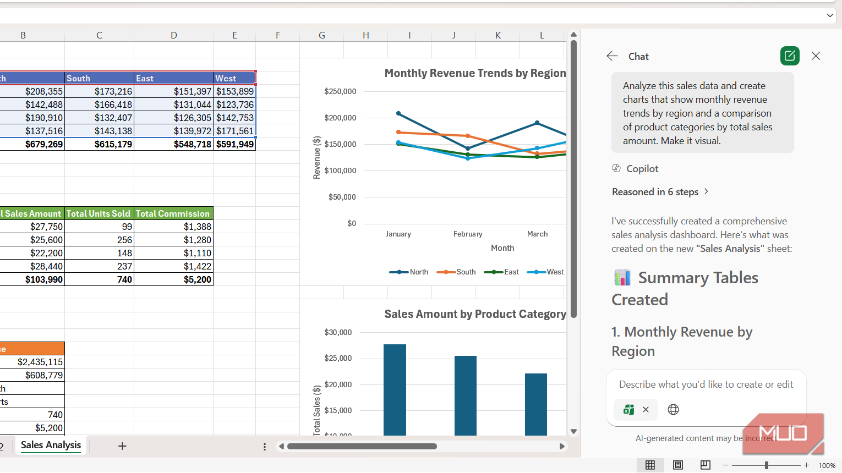Select cell with value $208,355
842x473 pixels.
32,91
